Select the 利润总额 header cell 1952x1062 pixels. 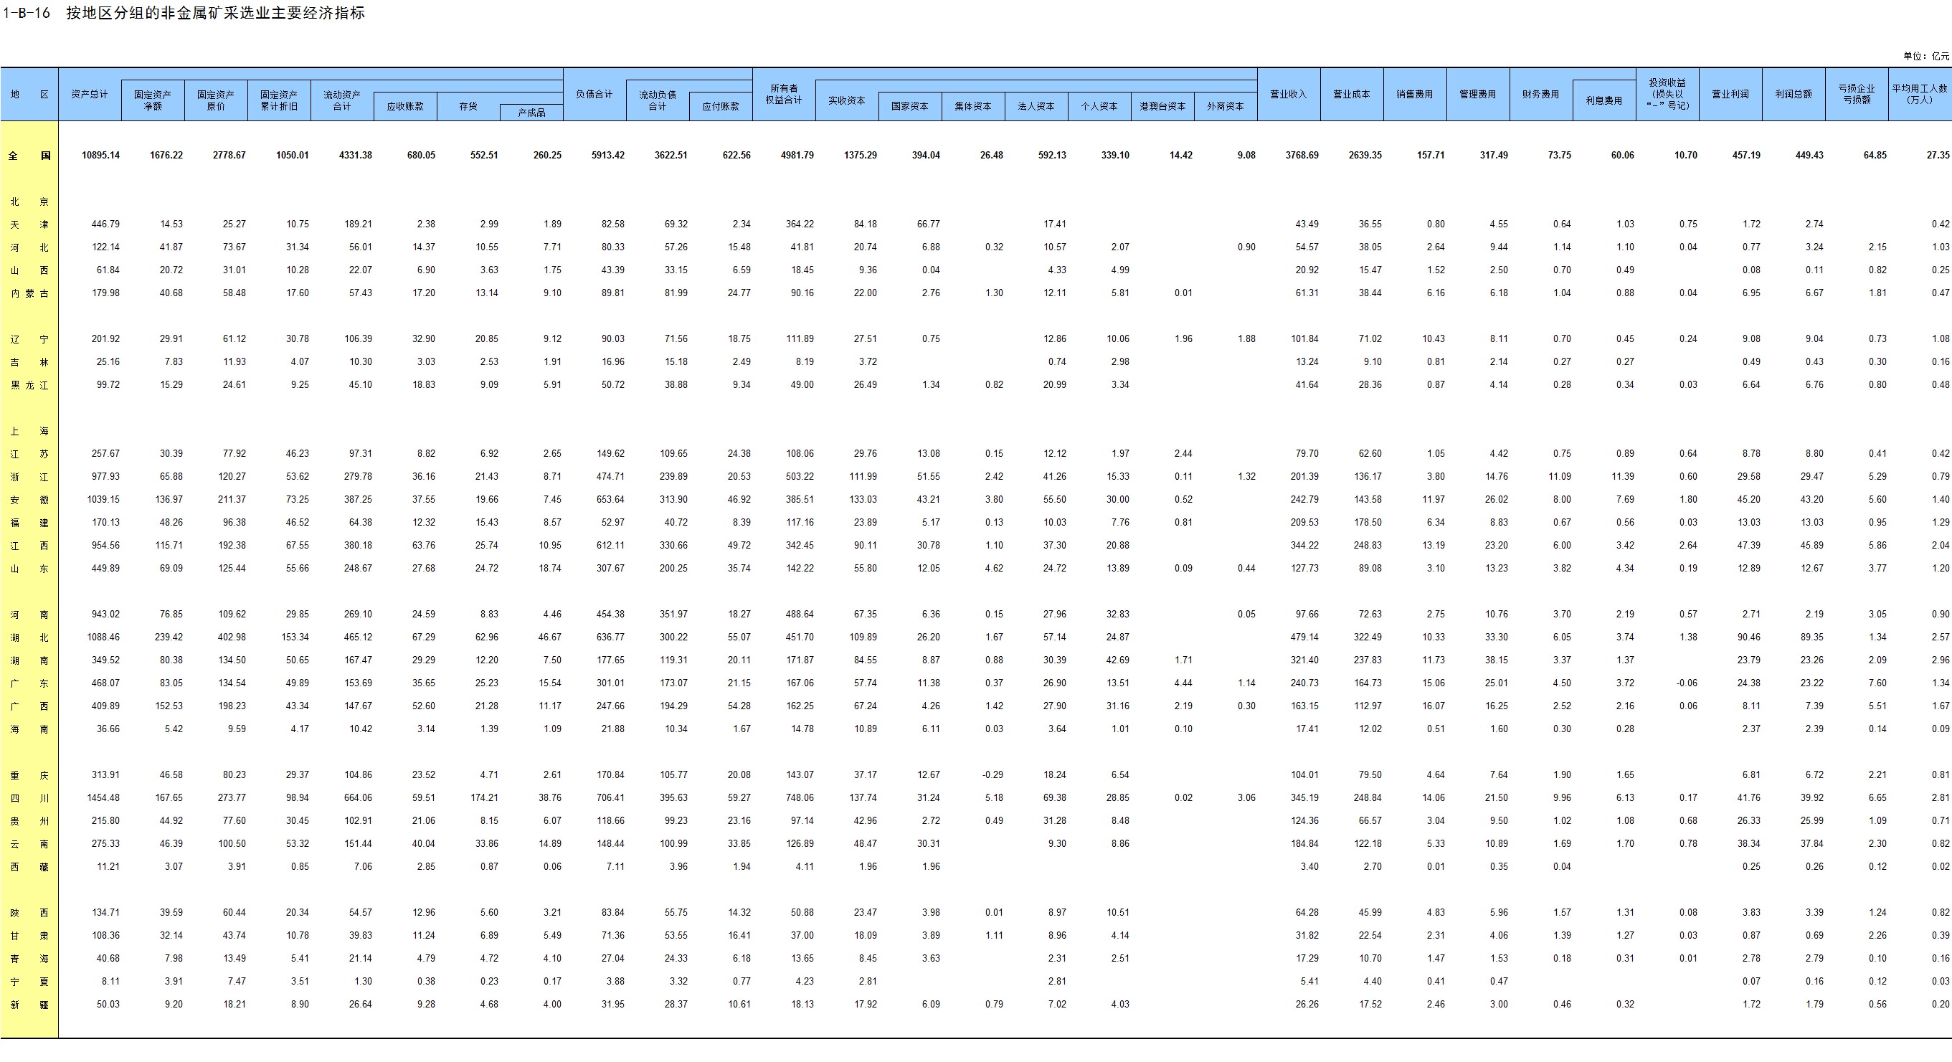[x=1793, y=95]
